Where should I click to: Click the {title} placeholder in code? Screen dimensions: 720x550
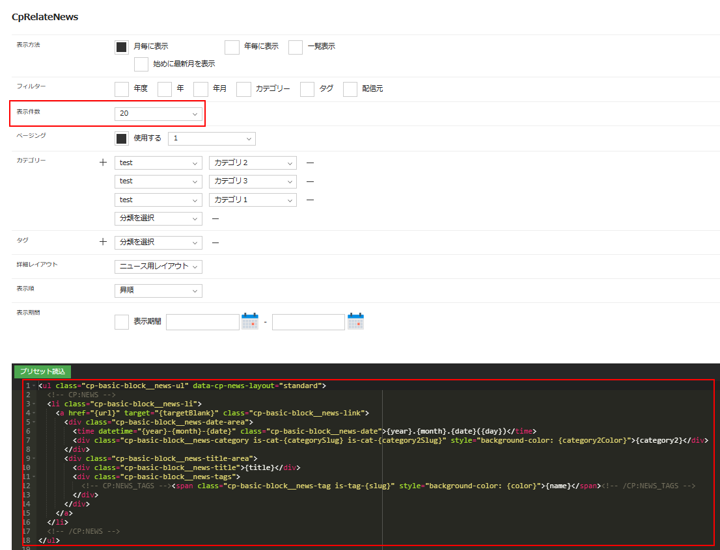point(259,468)
